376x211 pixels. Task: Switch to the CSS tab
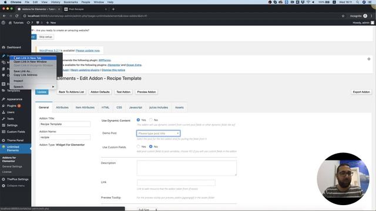point(119,107)
